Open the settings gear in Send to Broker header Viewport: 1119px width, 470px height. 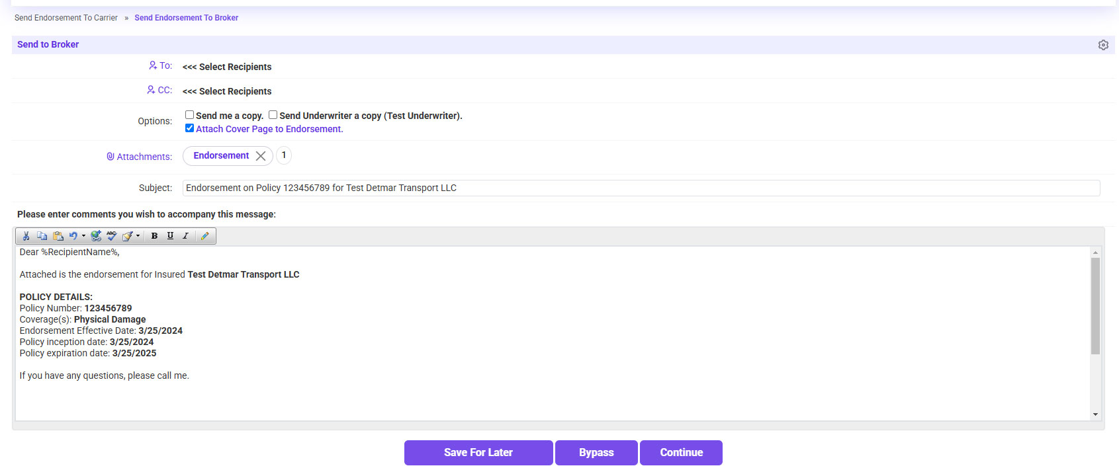pos(1103,45)
